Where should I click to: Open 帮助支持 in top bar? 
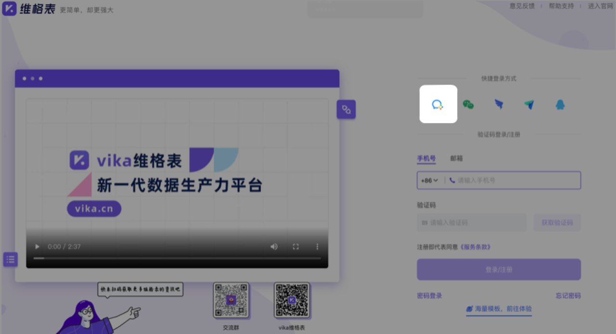(561, 6)
